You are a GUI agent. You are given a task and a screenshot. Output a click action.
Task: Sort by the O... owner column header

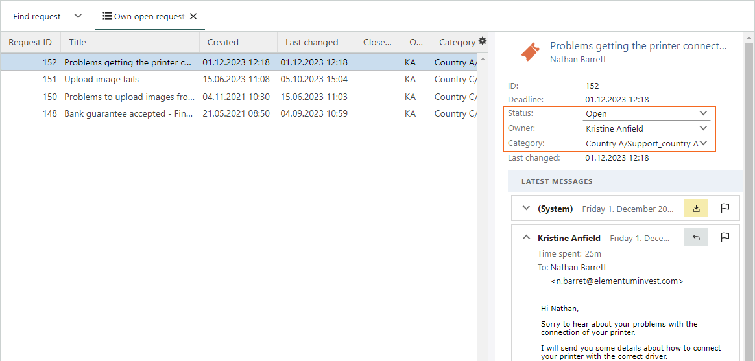coord(416,42)
